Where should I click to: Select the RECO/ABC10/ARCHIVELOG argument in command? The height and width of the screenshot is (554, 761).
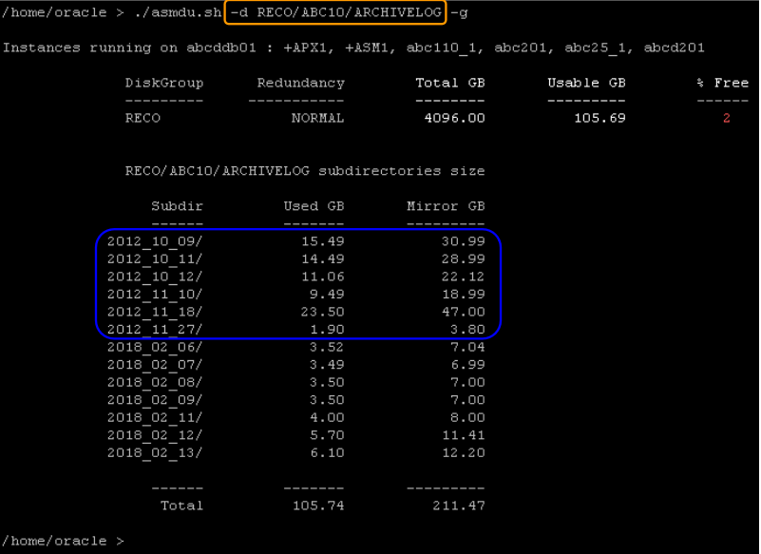349,12
